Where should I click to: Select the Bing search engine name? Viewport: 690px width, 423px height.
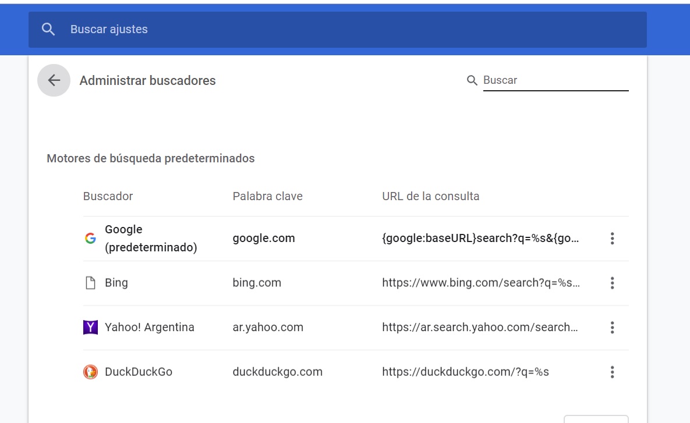click(x=116, y=283)
